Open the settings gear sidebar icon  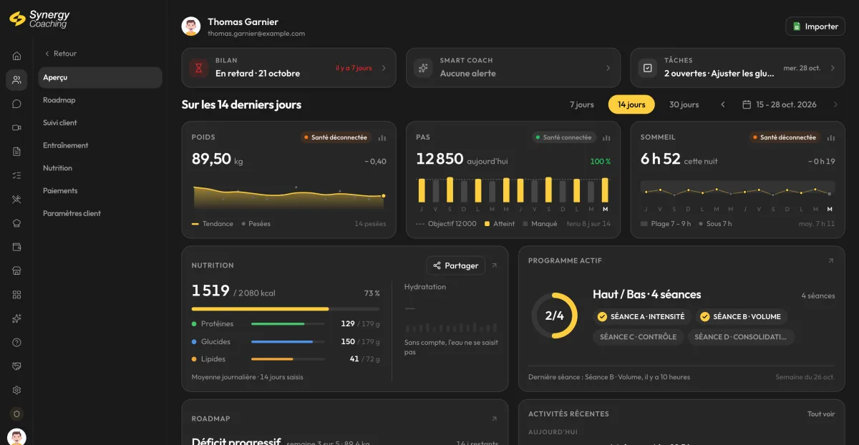click(16, 390)
